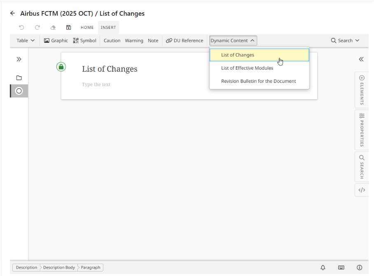
Task: Click the Description breadcrumb
Action: pyautogui.click(x=26, y=267)
